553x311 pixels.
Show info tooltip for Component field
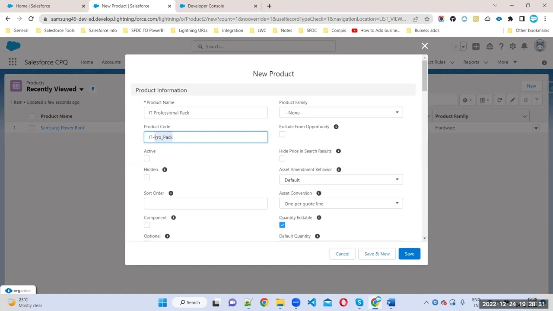(x=173, y=218)
